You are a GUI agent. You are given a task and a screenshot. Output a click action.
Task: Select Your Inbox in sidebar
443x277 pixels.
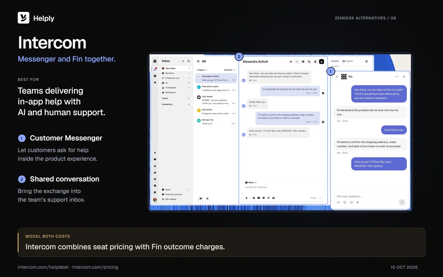[x=176, y=68]
